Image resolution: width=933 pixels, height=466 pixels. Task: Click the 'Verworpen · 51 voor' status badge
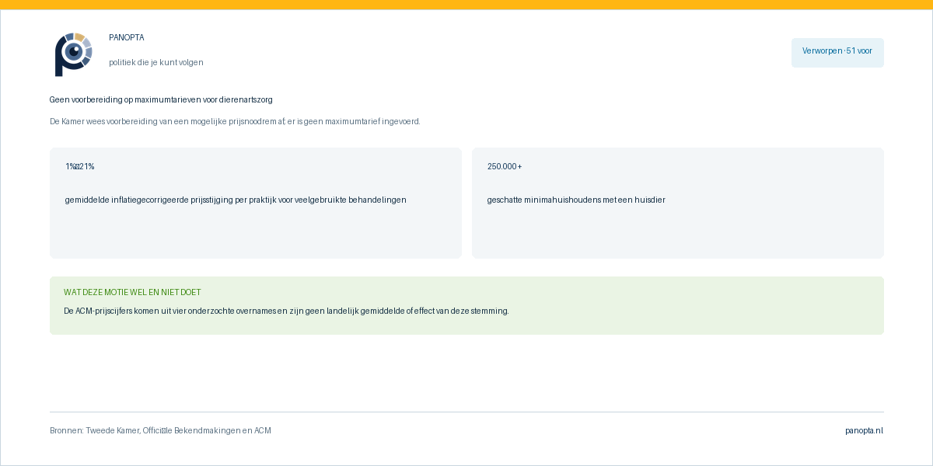pyautogui.click(x=837, y=53)
